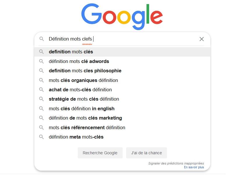Click the search icon next to 'achat de mots-clés définition'
The image size is (233, 175).
tap(41, 90)
